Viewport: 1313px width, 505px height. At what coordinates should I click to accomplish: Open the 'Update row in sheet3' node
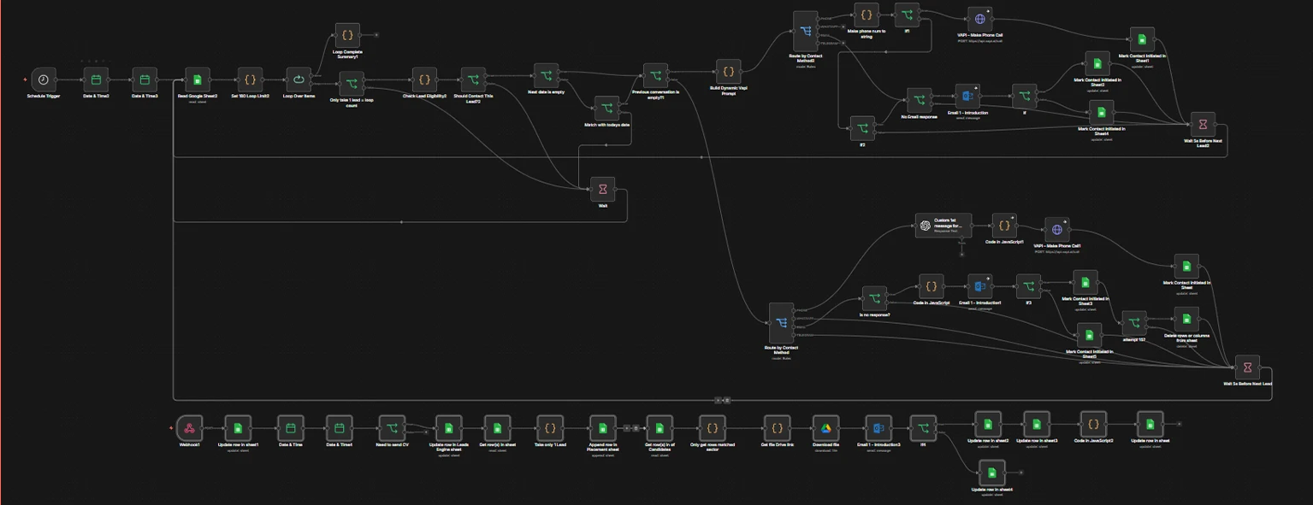coord(1037,423)
